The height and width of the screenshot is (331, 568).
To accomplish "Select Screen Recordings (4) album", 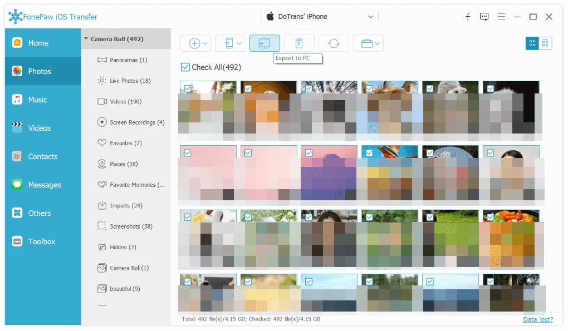I will (126, 122).
